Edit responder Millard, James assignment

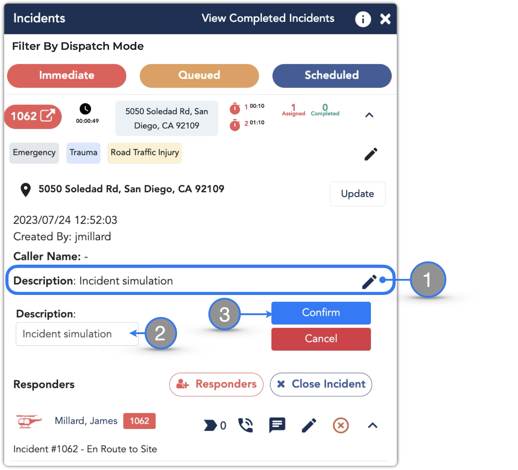309,425
